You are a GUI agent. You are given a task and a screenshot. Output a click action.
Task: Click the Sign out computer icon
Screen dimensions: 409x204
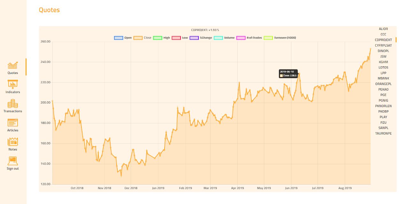point(13,161)
